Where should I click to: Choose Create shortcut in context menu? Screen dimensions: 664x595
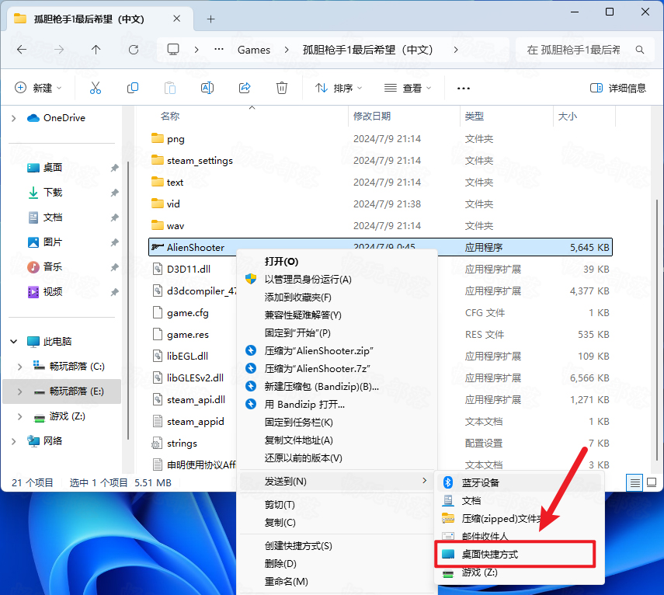pos(337,546)
